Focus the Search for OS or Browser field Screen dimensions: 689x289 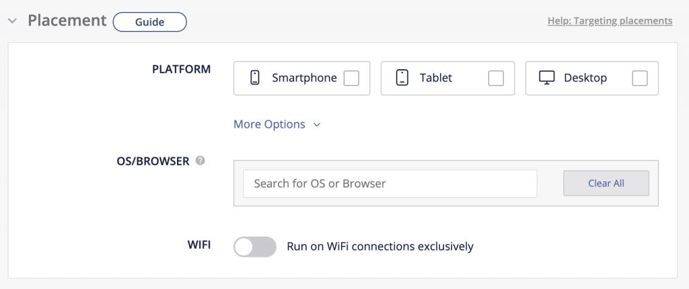coord(390,183)
